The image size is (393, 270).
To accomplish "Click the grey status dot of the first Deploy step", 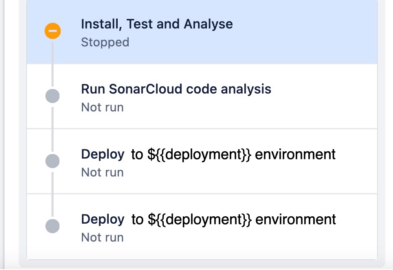I will click(53, 161).
